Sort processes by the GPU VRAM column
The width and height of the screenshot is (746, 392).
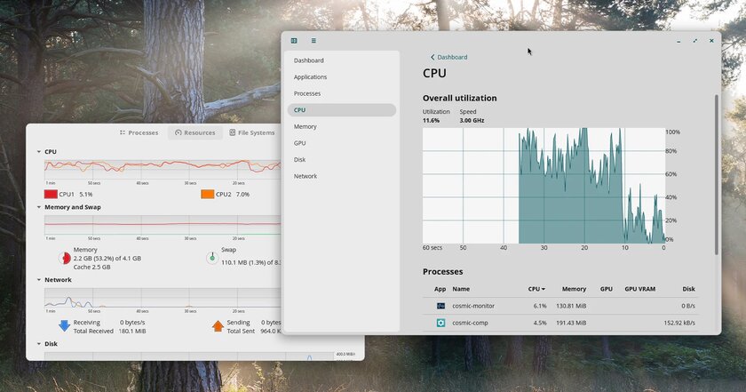640,289
